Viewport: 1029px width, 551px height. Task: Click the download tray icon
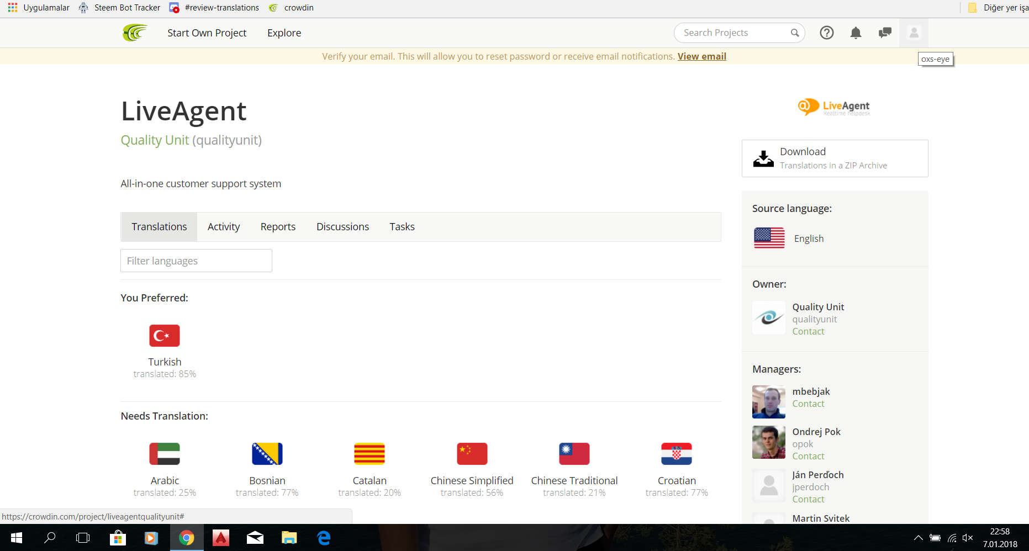pyautogui.click(x=763, y=158)
